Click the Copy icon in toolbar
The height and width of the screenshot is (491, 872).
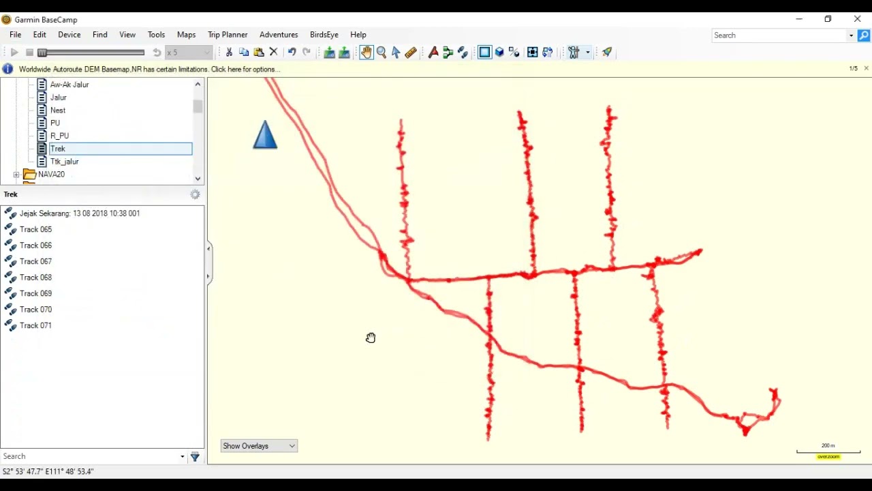pyautogui.click(x=244, y=53)
